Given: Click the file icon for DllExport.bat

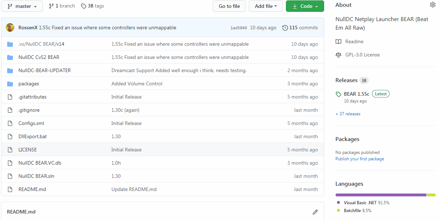Looking at the screenshot, I should coord(10,137).
